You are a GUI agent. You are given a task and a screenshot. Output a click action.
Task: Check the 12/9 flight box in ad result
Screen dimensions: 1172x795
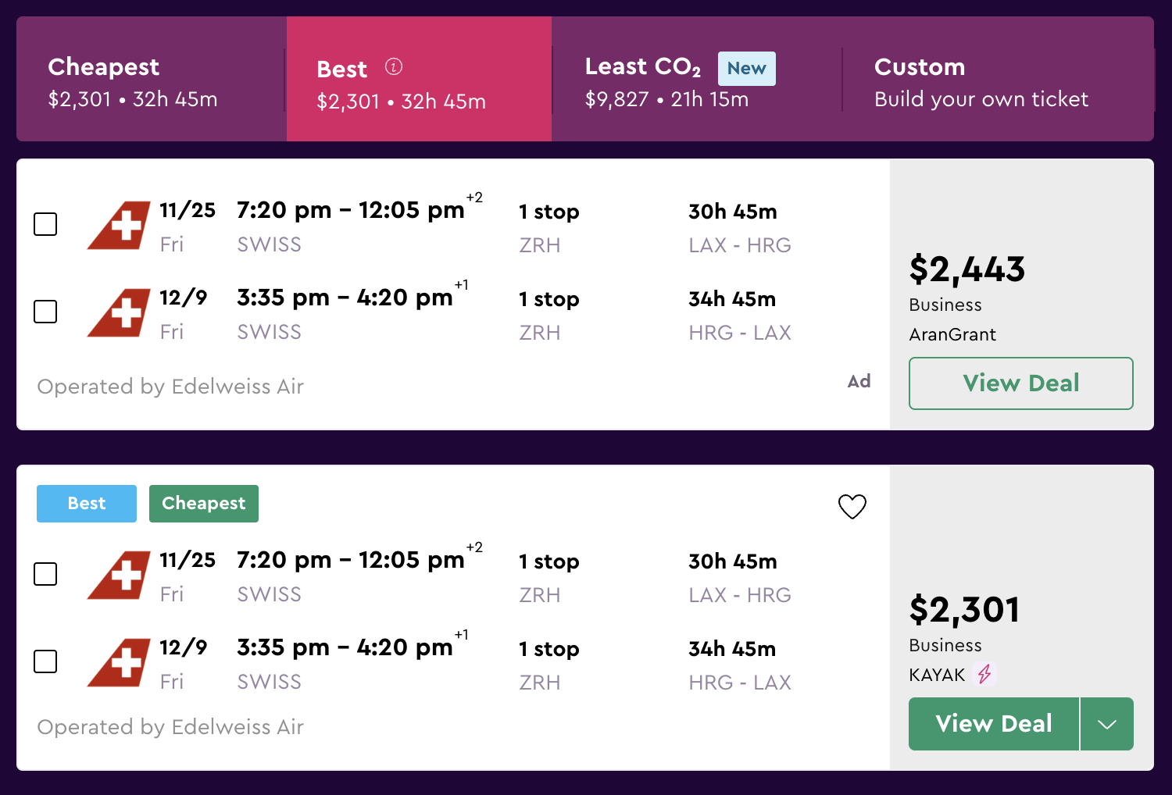pyautogui.click(x=45, y=312)
